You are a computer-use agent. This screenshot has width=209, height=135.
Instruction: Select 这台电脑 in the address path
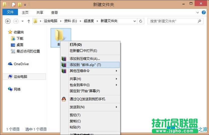tap(51, 21)
